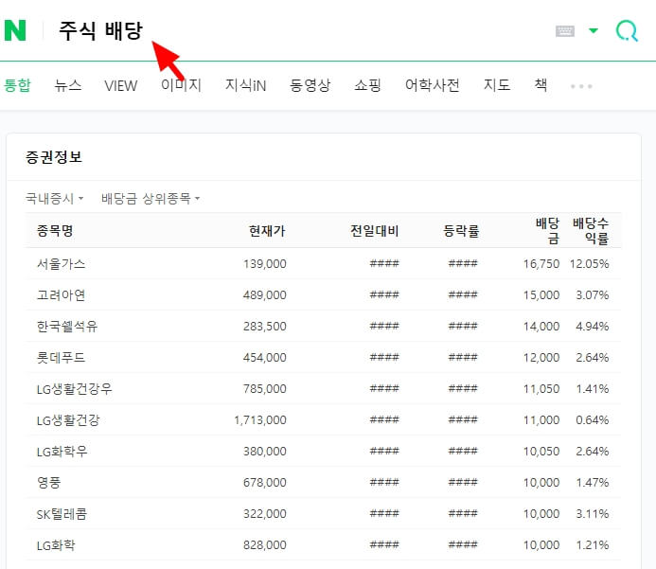Click the 1.21% dividend yield

(x=592, y=545)
